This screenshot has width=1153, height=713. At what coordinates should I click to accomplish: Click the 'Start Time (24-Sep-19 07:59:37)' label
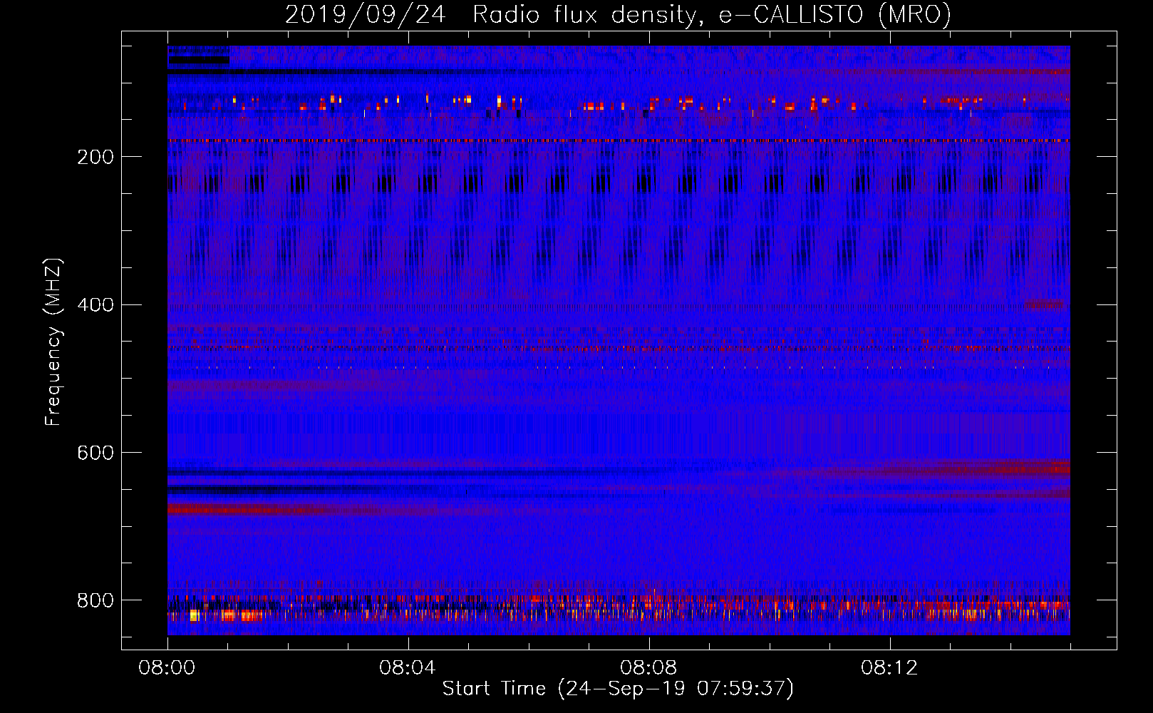coord(618,689)
